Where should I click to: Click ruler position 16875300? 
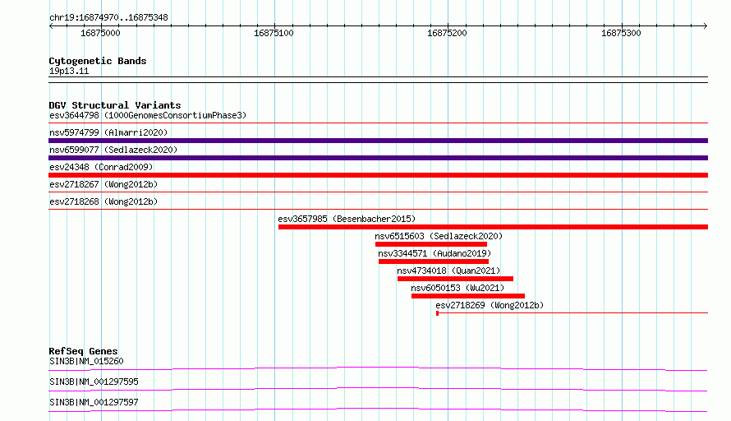(x=621, y=33)
